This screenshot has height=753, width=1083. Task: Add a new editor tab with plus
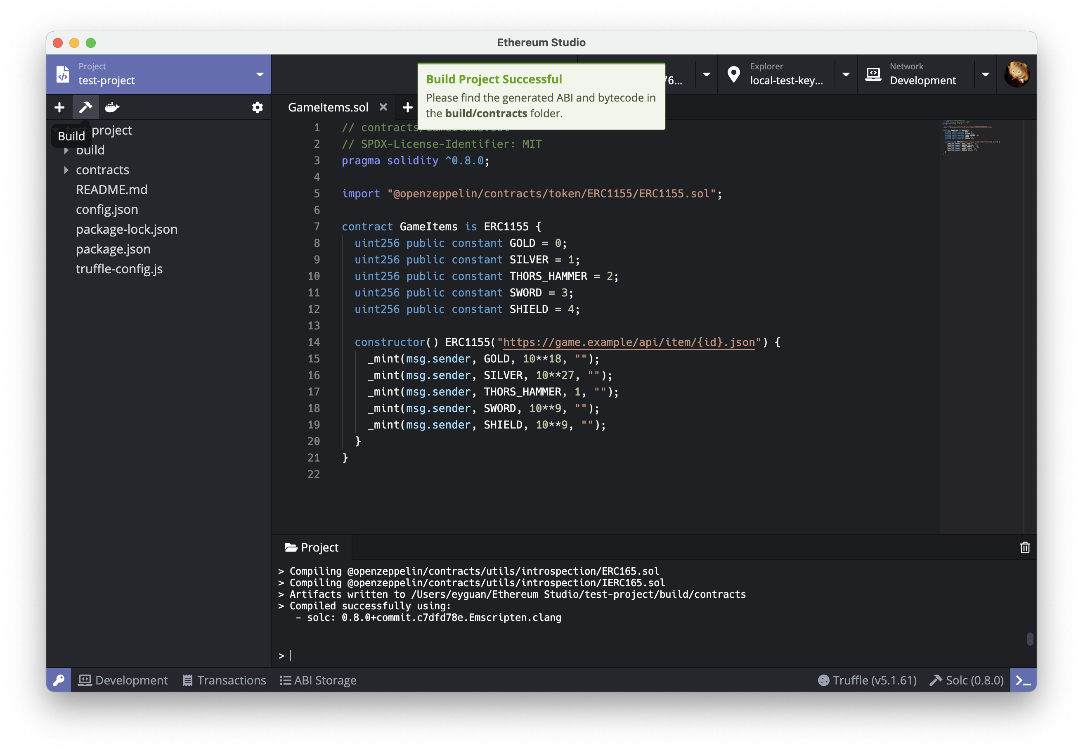(407, 108)
